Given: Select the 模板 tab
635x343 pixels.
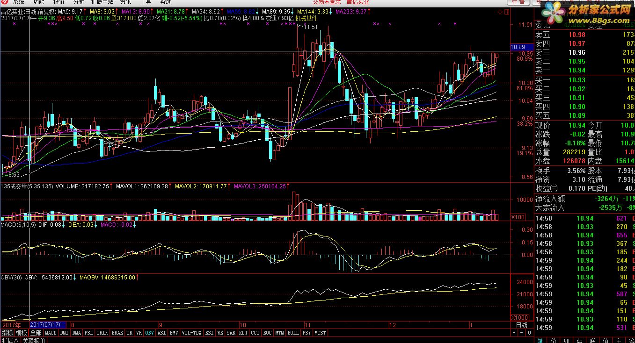Looking at the screenshot, I should click(x=21, y=333).
